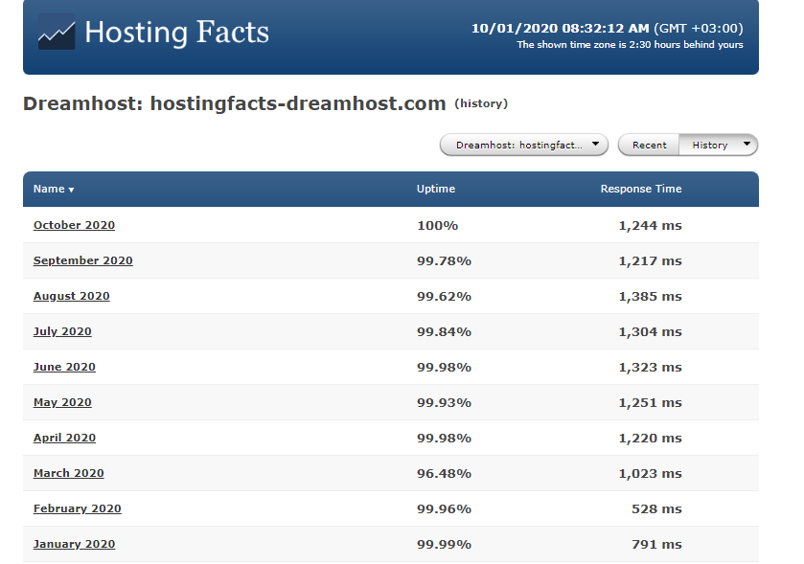Select the 1,220 ms response time

point(650,438)
